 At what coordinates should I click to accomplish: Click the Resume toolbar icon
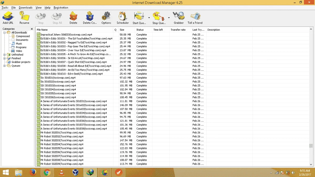click(24, 18)
